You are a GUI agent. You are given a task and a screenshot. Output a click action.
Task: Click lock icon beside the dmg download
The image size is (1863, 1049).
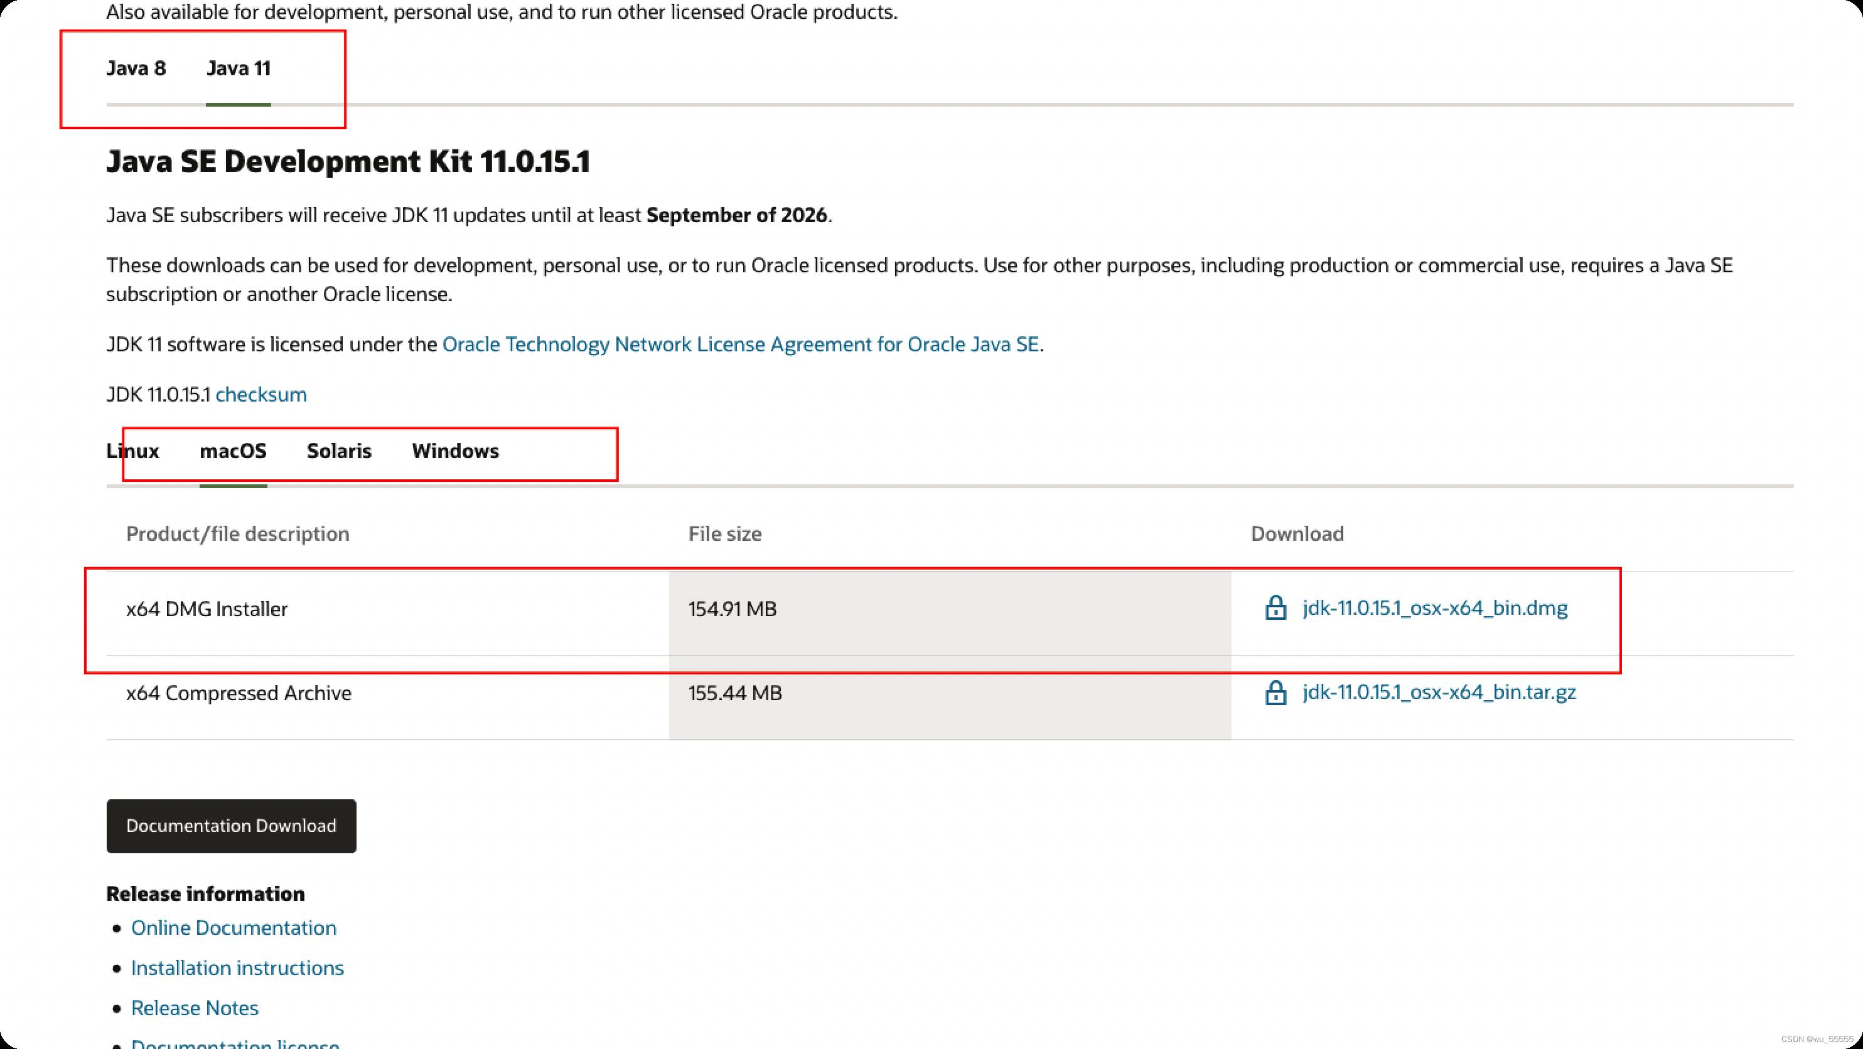point(1275,607)
